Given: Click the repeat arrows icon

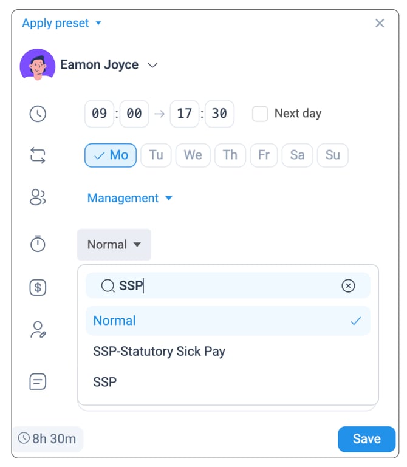Looking at the screenshot, I should pyautogui.click(x=38, y=155).
